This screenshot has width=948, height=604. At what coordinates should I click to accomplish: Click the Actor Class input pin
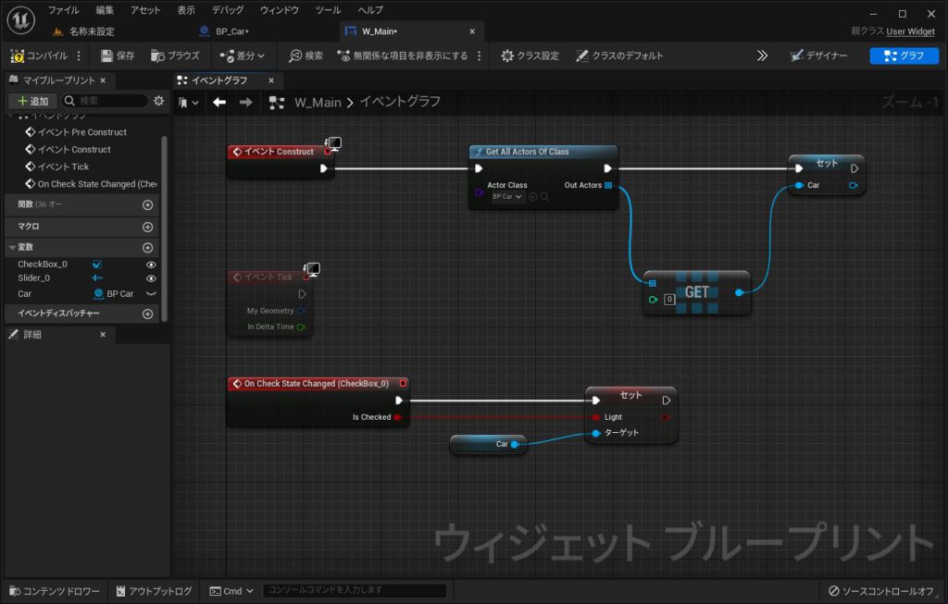click(479, 192)
